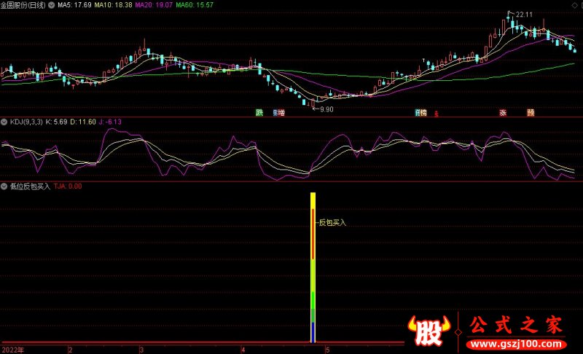Image resolution: width=583 pixels, height=354 pixels.
Task: Click the tall yellow signal bar
Action: [x=313, y=267]
